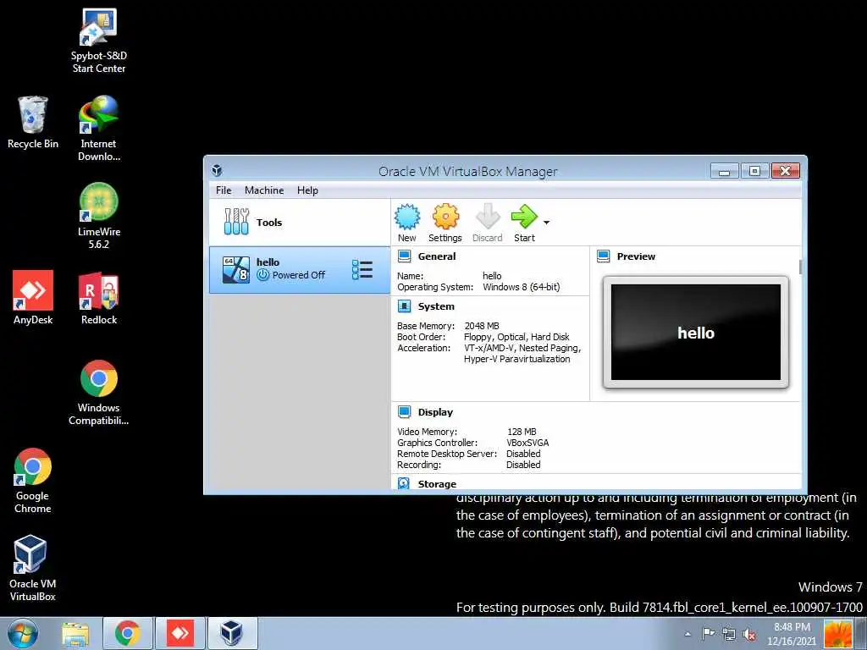Select the Spybot-S&D Start Center desktop icon
Screen dimensions: 867x650
click(x=99, y=41)
